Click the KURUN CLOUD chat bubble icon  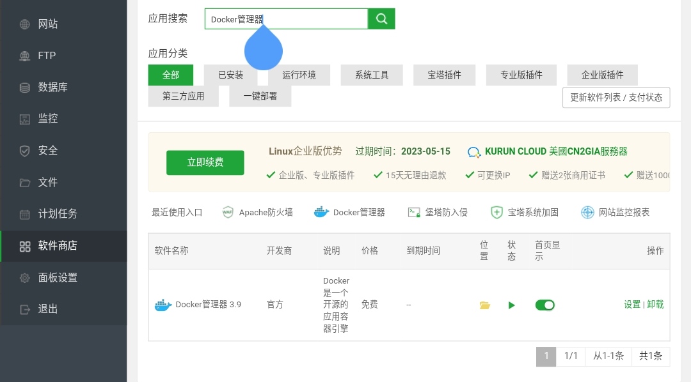473,152
